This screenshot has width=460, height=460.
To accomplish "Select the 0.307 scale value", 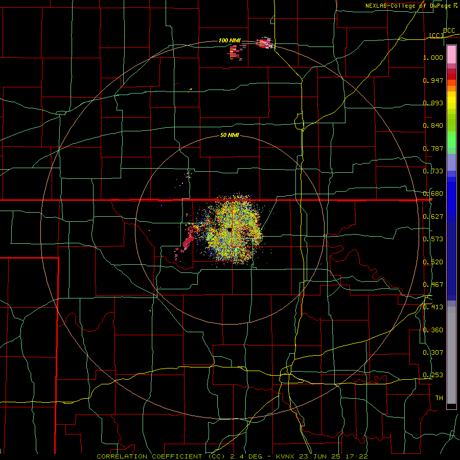I will (433, 353).
